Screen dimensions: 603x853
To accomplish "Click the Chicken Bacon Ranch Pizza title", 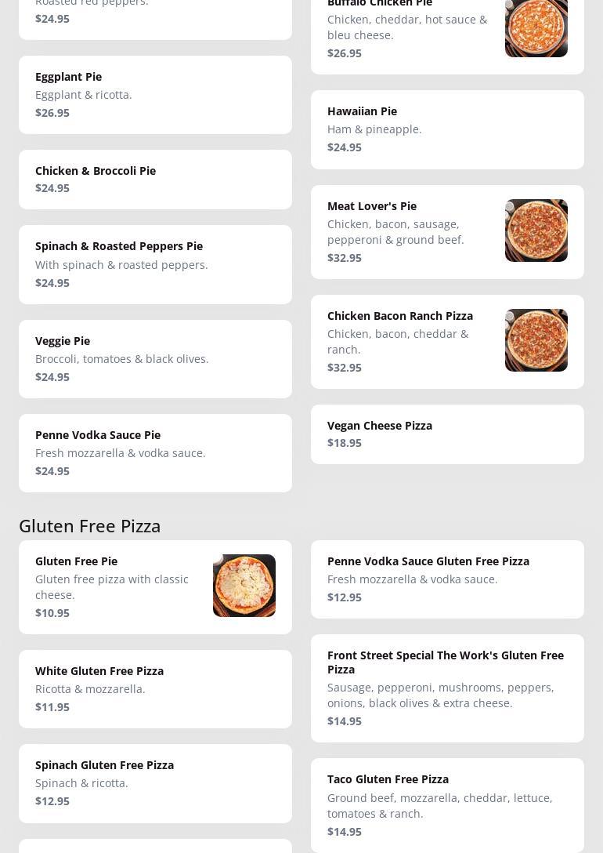I will click(x=400, y=316).
